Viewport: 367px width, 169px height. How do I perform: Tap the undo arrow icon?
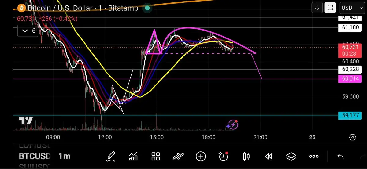[340, 156]
